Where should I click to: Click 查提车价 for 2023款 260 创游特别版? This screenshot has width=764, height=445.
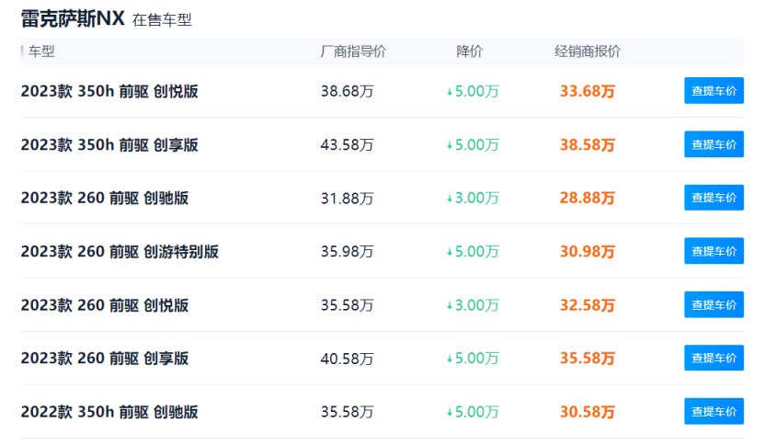click(713, 251)
